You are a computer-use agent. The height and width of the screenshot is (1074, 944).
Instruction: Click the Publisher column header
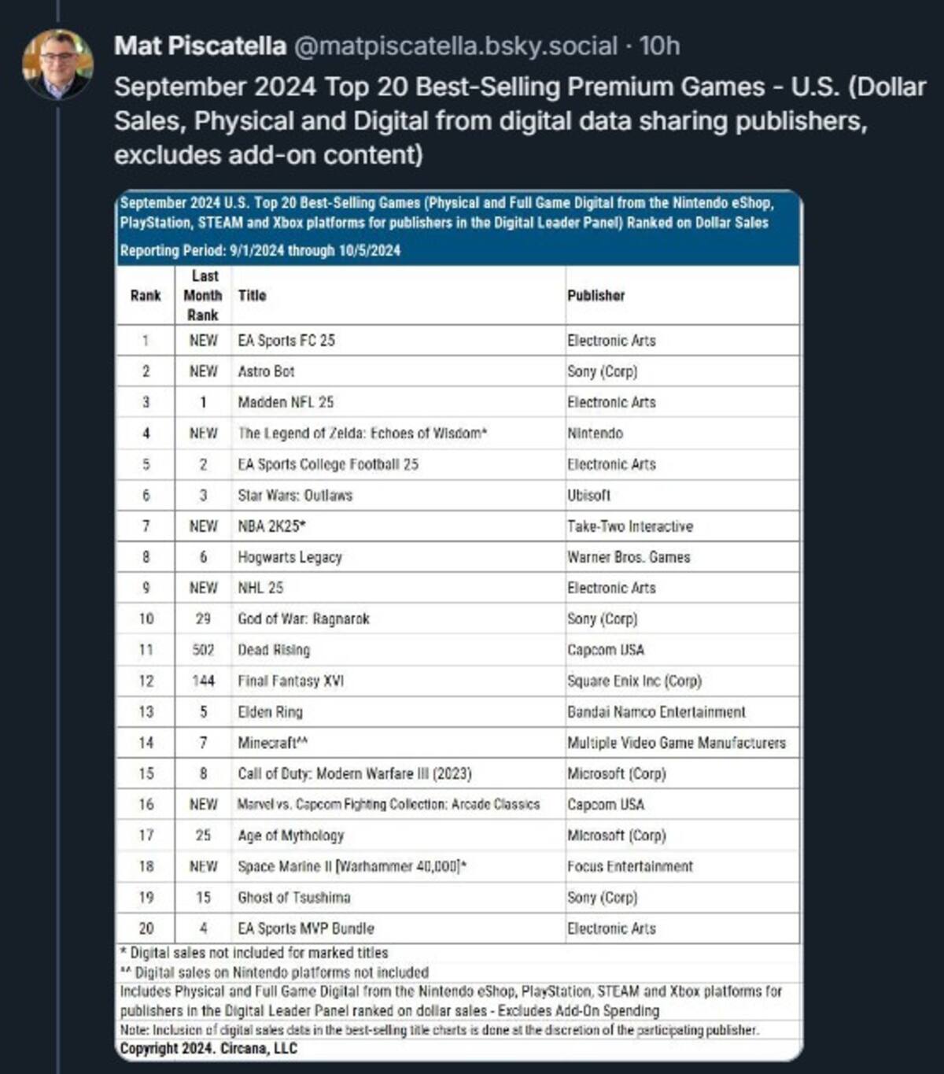[596, 296]
